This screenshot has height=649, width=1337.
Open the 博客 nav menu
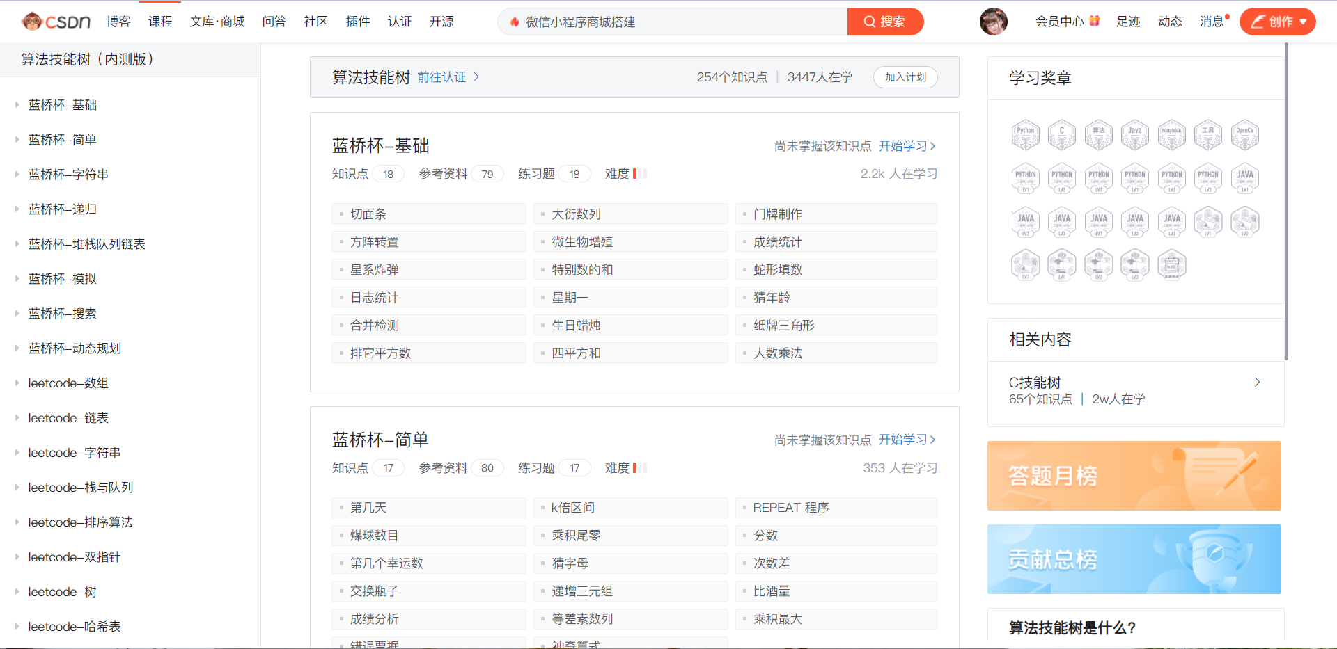click(x=118, y=22)
